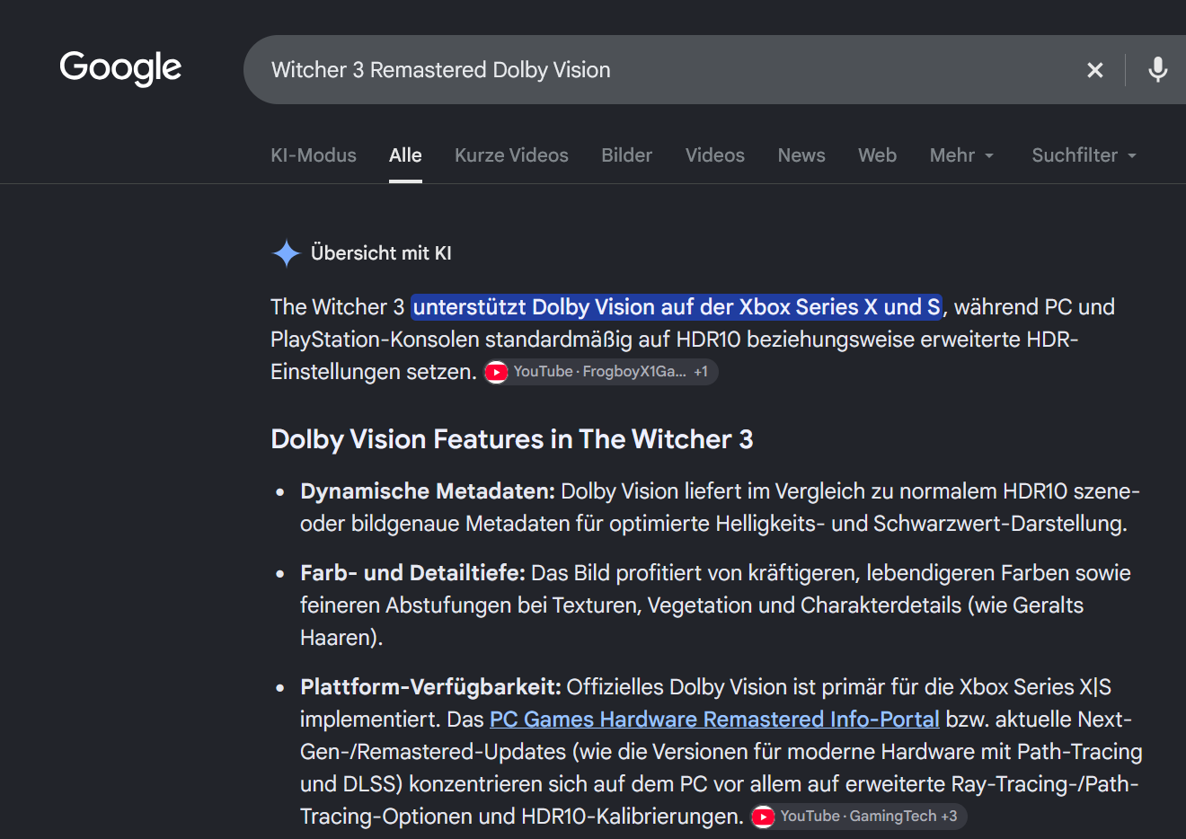
Task: Open the Suchfilter dropdown
Action: [1084, 155]
